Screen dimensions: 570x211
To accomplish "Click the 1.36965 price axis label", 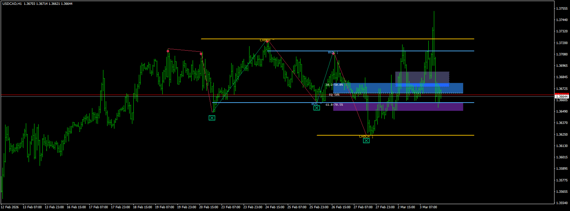I will [x=562, y=66].
